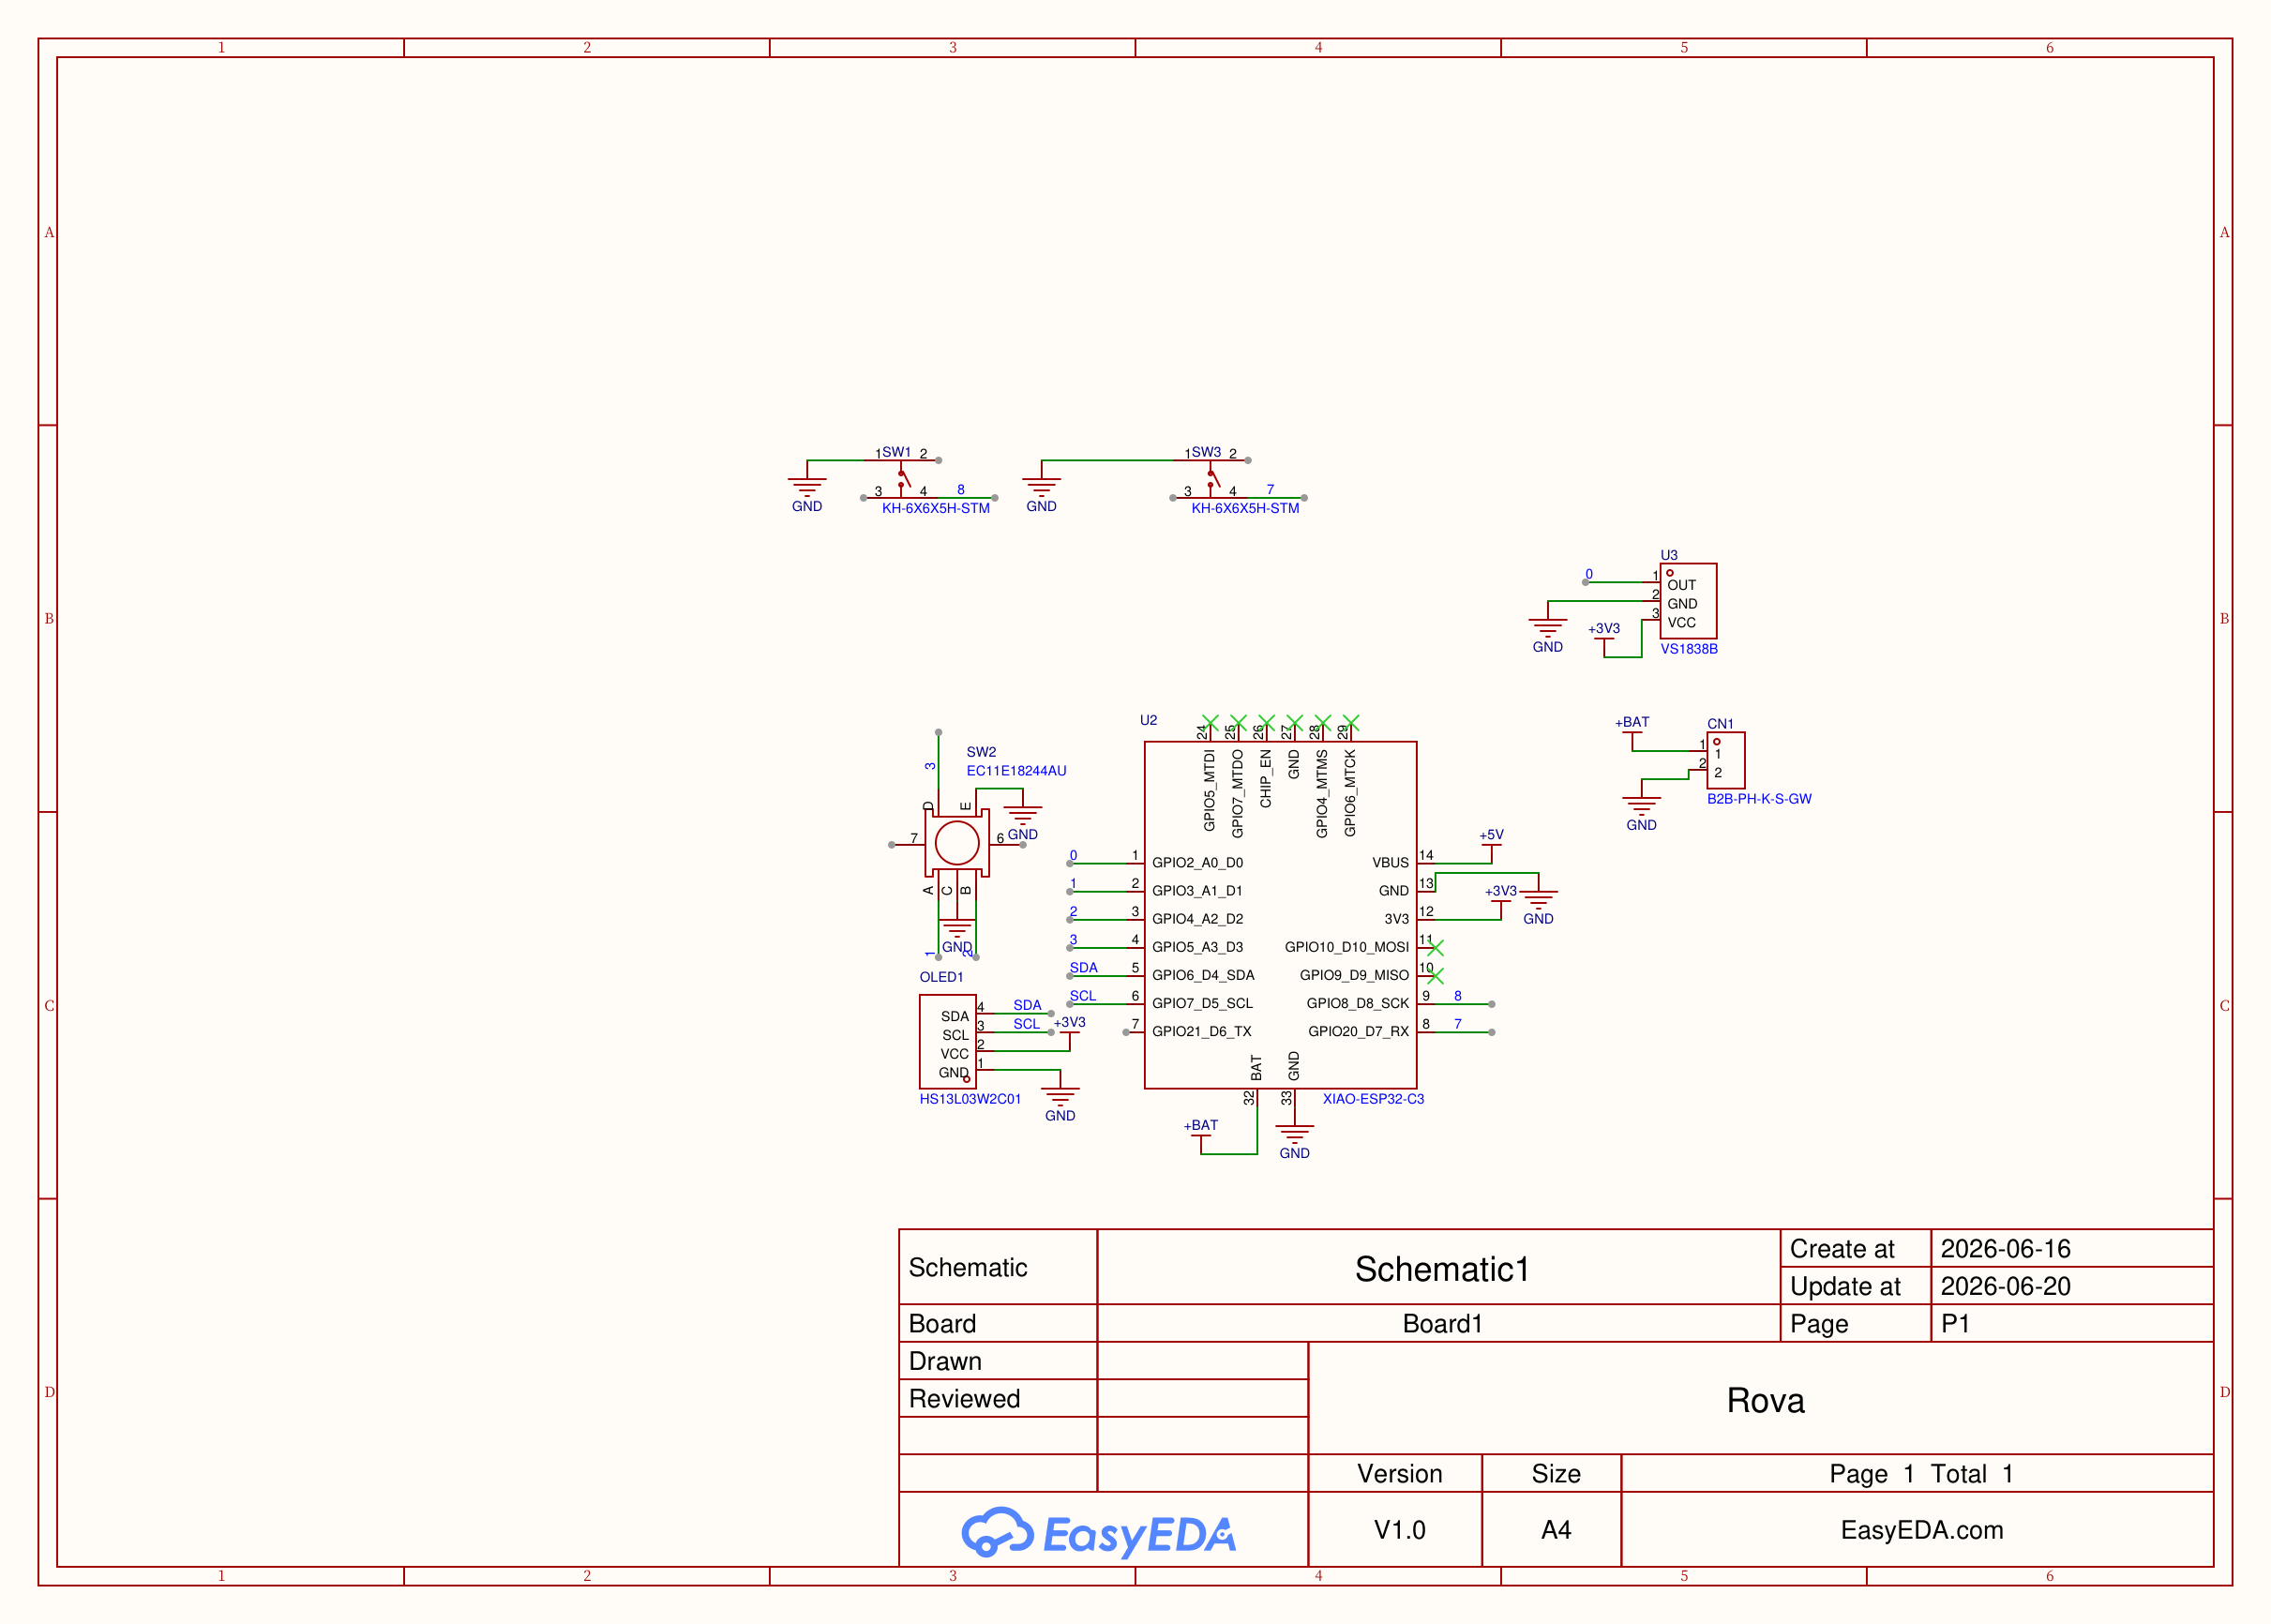Click the U2 designator label
Image resolution: width=2271 pixels, height=1624 pixels.
1148,720
